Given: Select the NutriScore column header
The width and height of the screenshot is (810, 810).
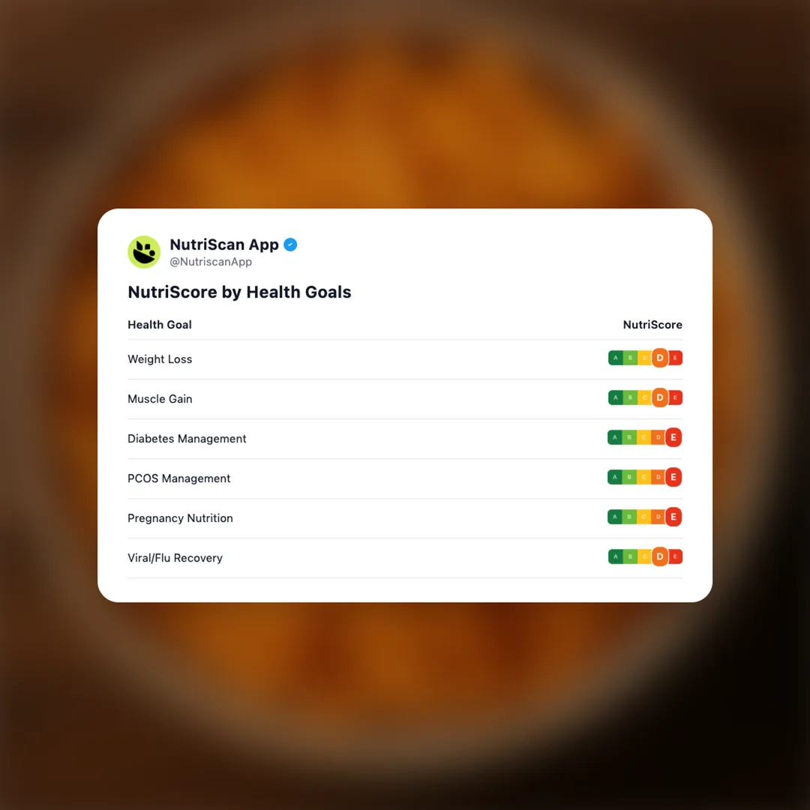Looking at the screenshot, I should (x=652, y=325).
